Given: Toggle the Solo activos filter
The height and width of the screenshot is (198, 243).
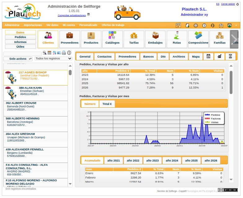Looking at the screenshot, I should pos(18,59).
